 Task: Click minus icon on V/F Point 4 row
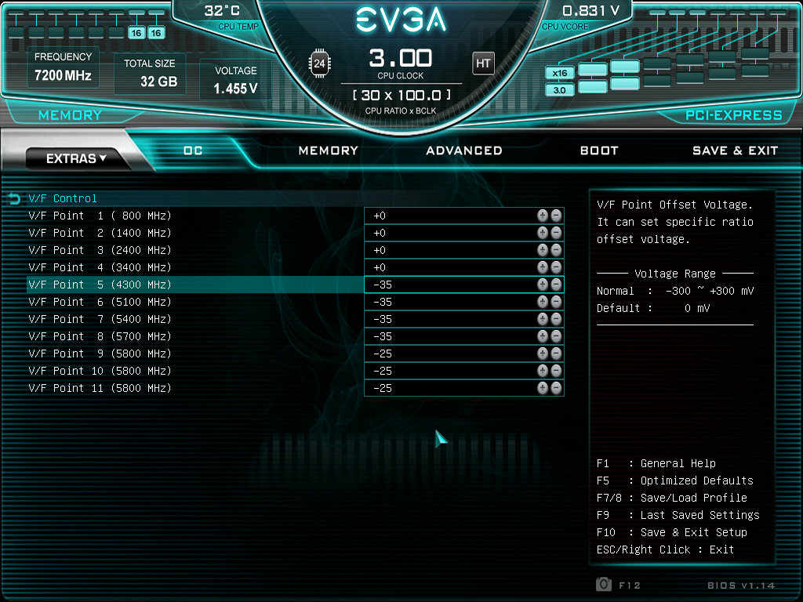pyautogui.click(x=556, y=267)
